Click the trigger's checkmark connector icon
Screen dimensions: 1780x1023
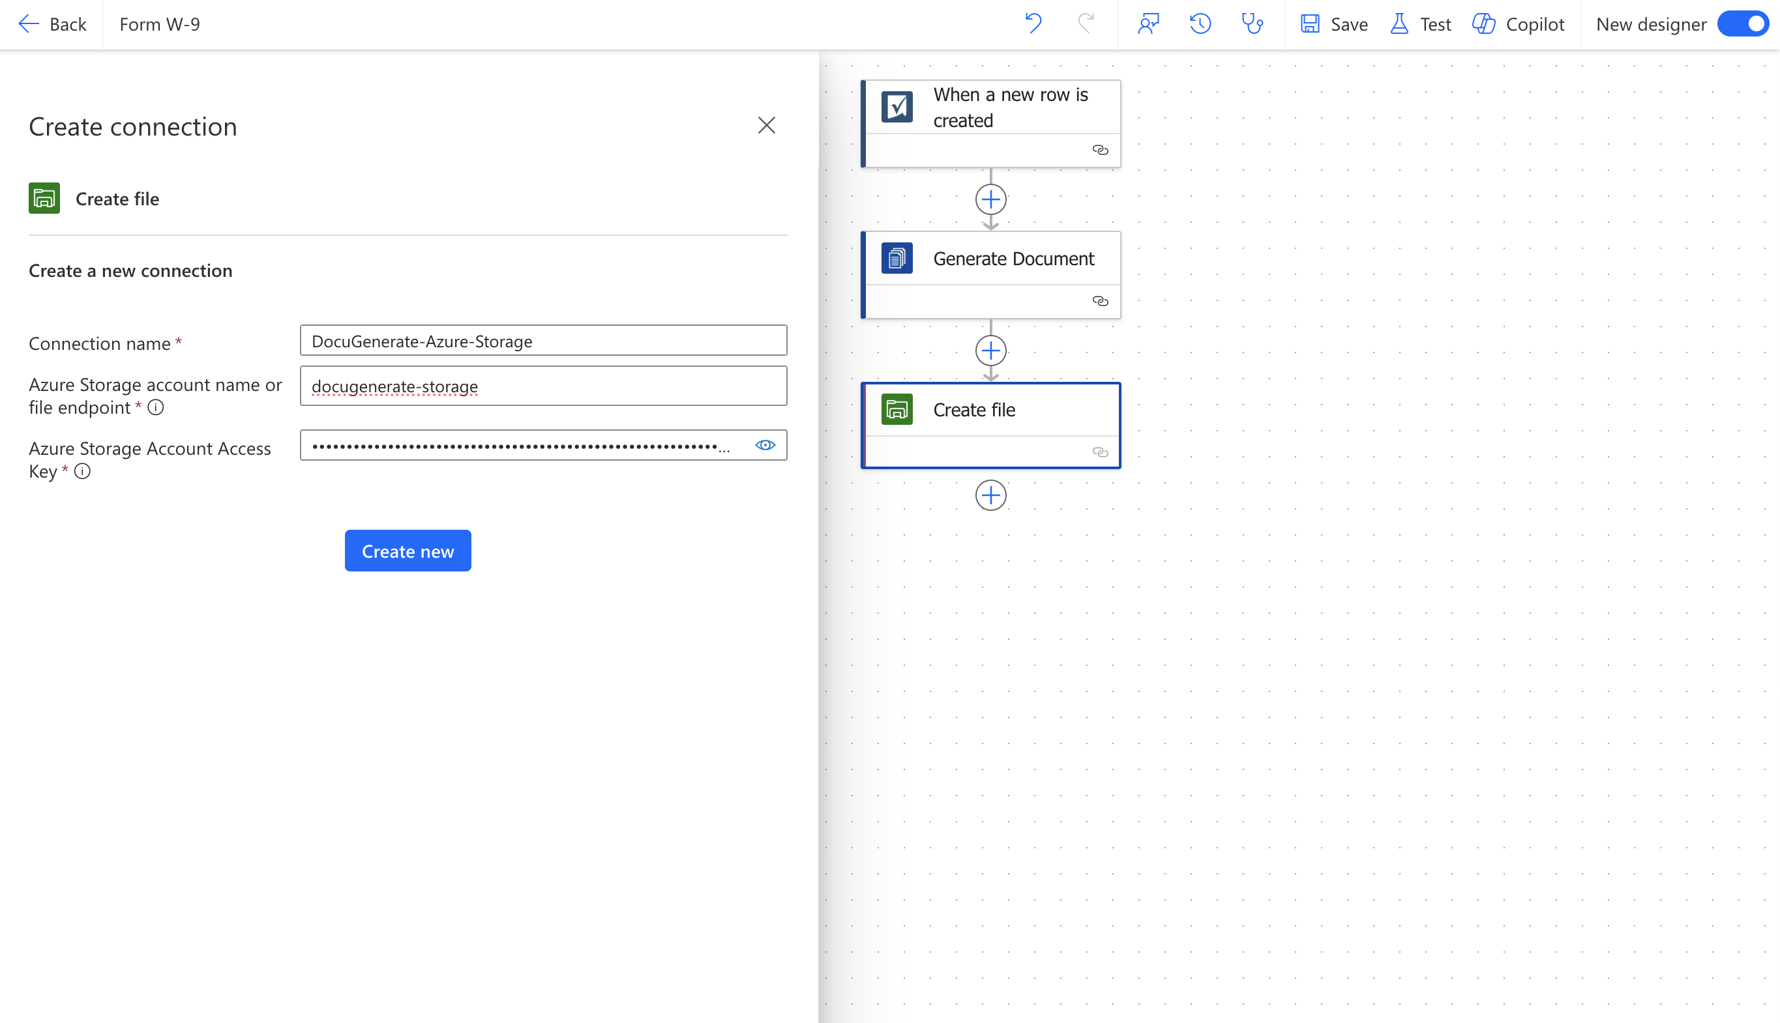point(897,107)
